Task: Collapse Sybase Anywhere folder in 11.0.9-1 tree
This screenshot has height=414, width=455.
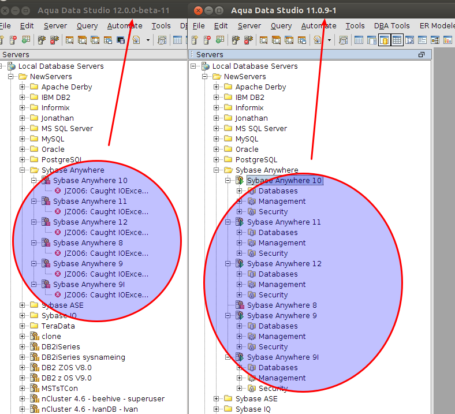Action: click(x=216, y=170)
